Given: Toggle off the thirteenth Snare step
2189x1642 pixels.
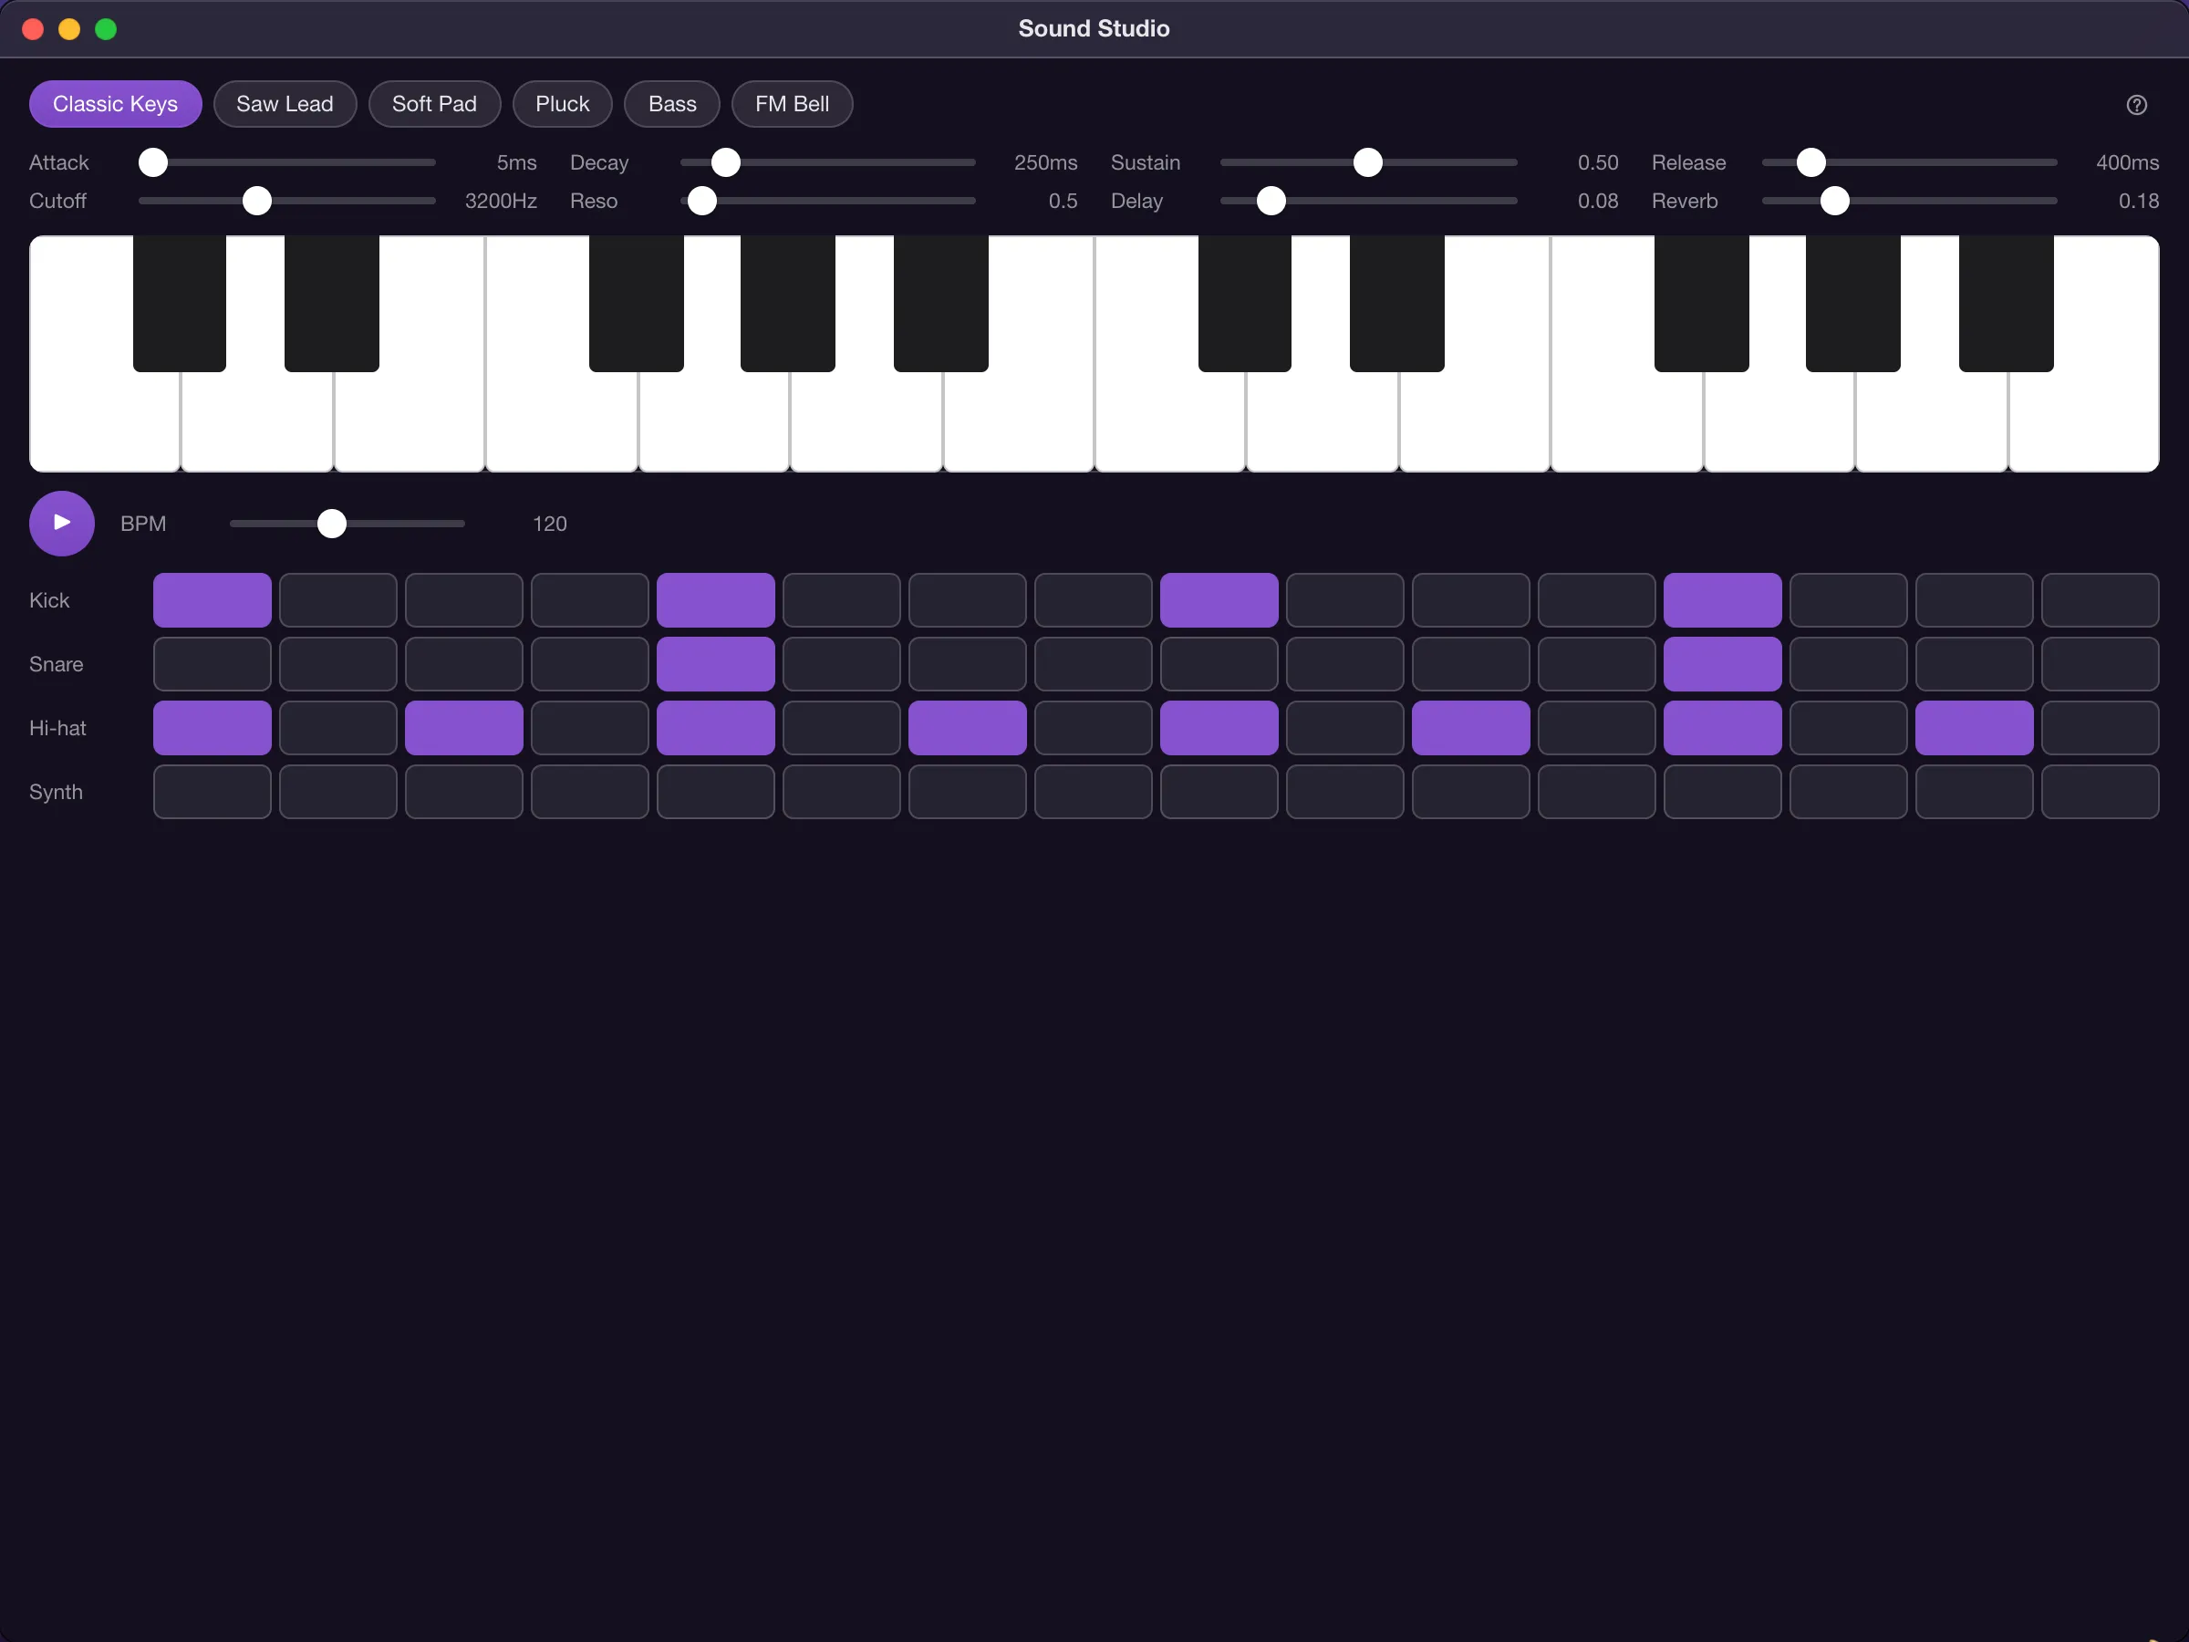Looking at the screenshot, I should [x=1722, y=663].
